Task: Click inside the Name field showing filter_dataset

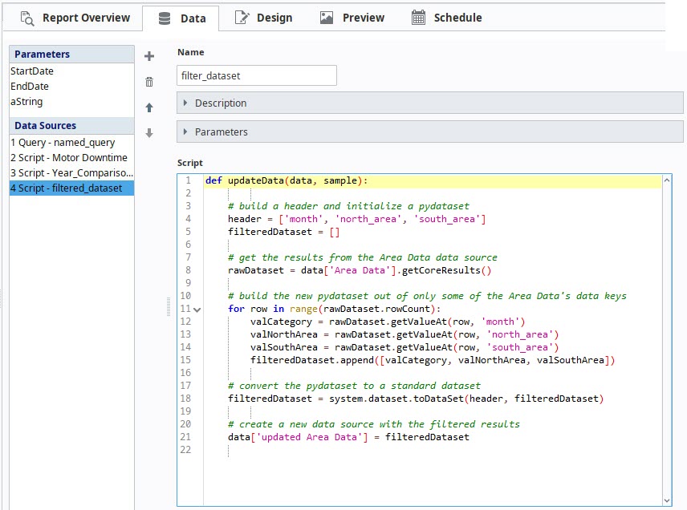Action: (255, 75)
